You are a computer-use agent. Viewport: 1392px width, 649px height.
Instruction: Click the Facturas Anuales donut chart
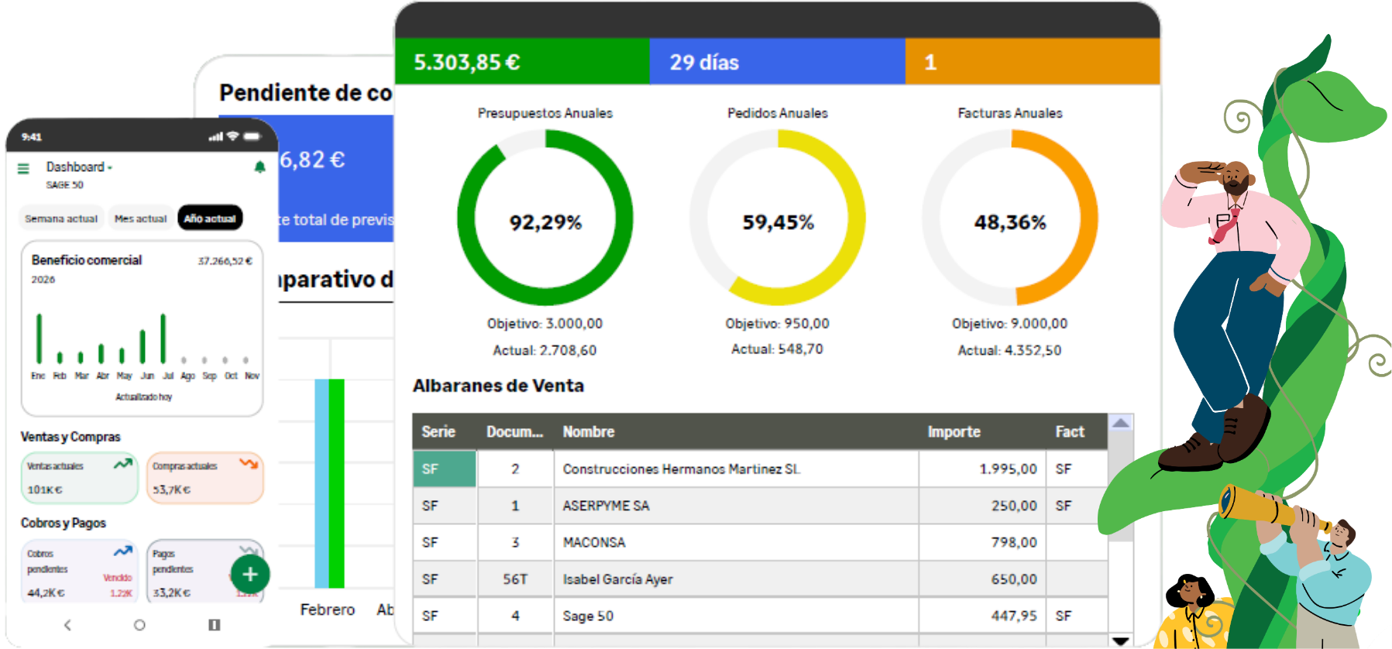(x=1010, y=218)
